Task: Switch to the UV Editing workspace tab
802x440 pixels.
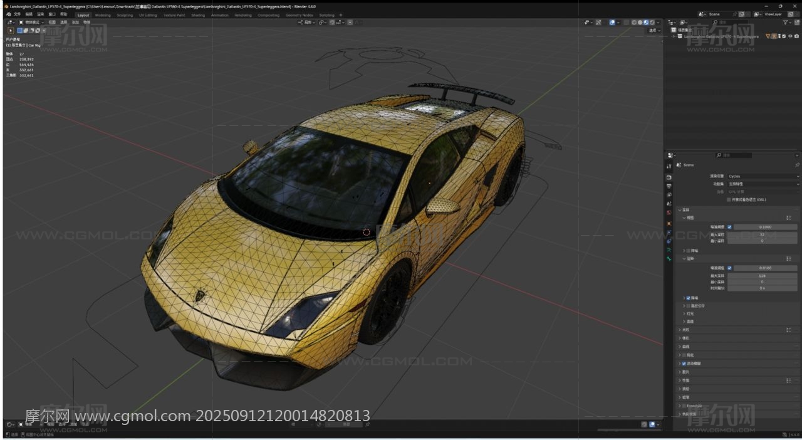Action: pyautogui.click(x=148, y=15)
